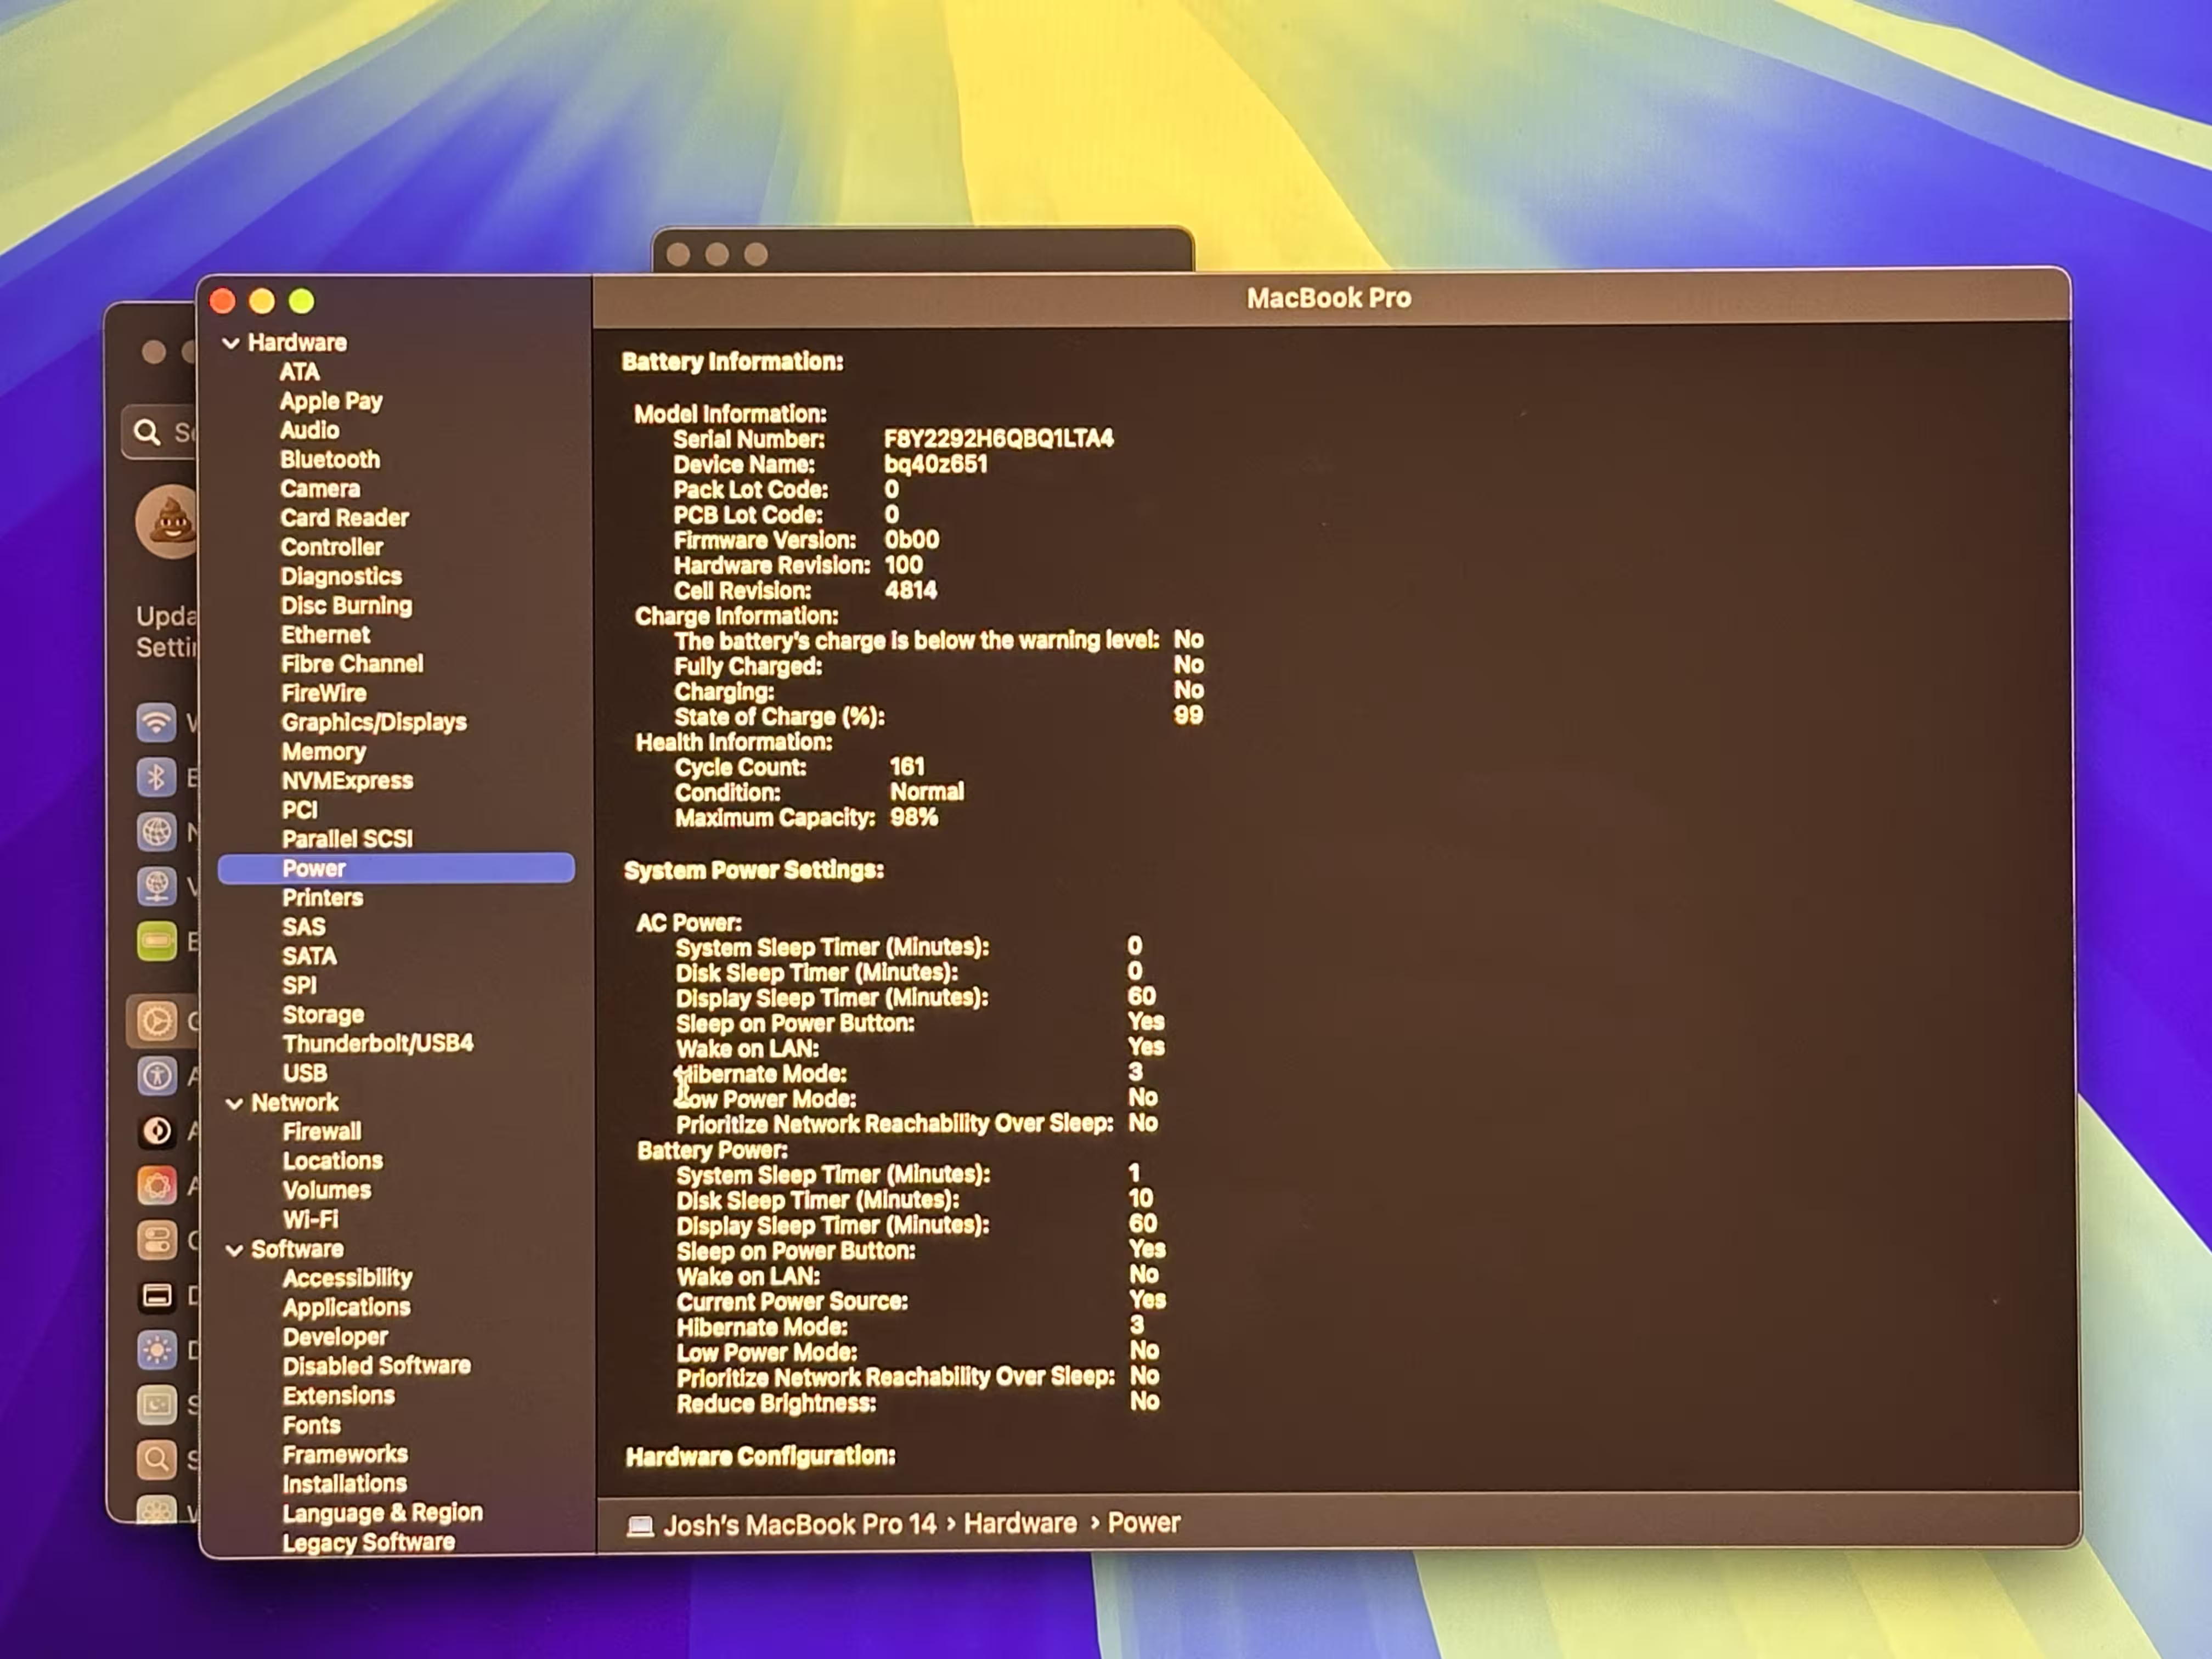The width and height of the screenshot is (2212, 1659).
Task: Open General gear icon in System Settings sidebar
Action: click(x=157, y=1022)
